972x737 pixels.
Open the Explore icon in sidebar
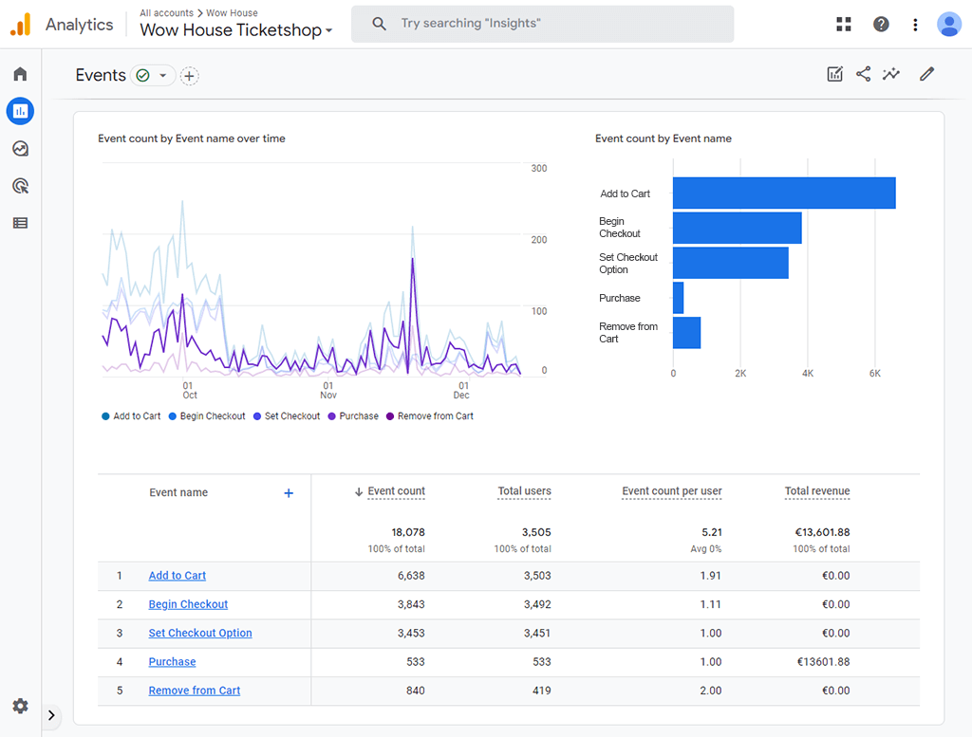click(x=20, y=149)
